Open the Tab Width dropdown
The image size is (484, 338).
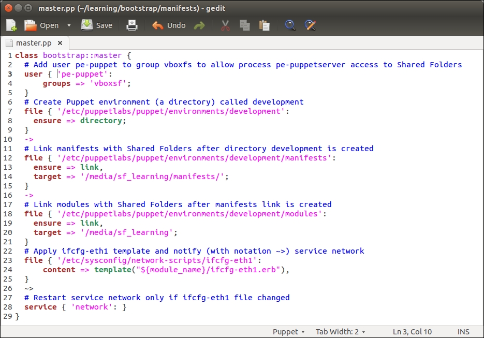(x=341, y=332)
